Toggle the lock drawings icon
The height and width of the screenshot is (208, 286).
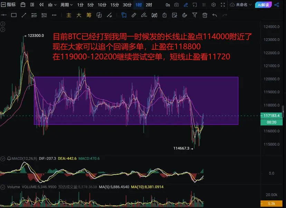[164, 15]
